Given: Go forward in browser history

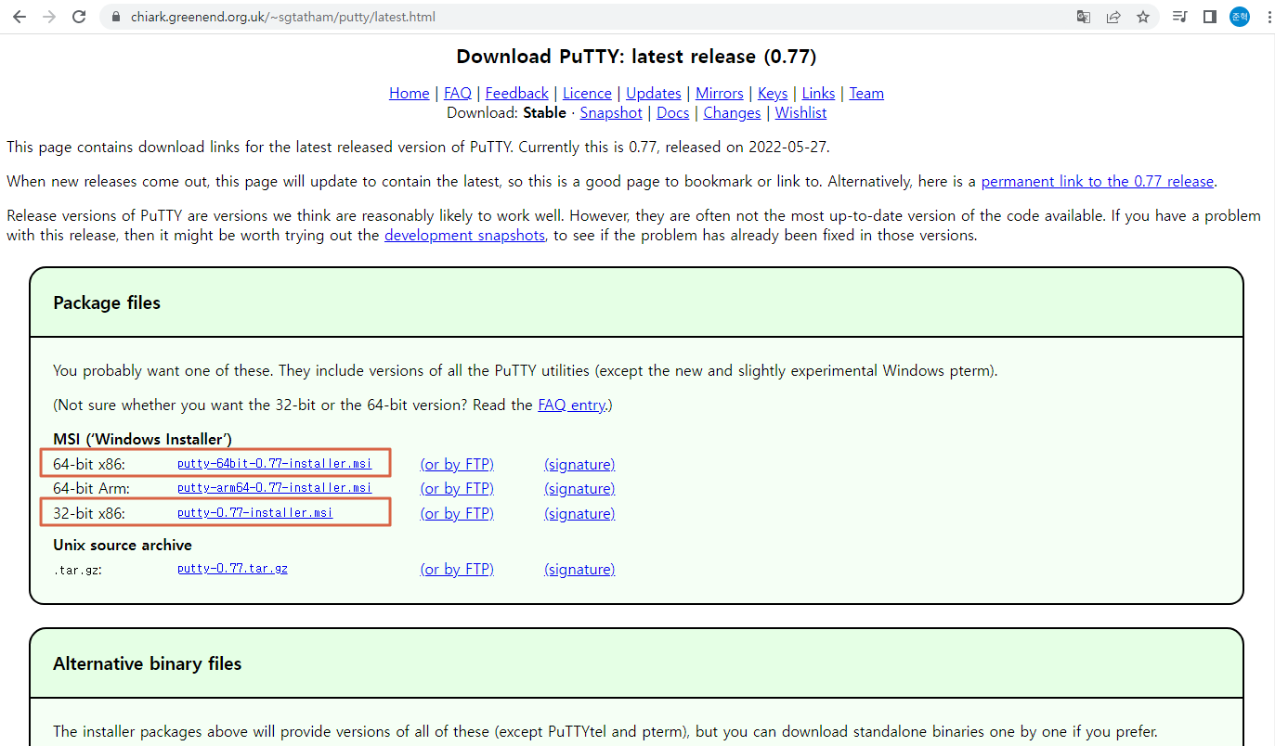Looking at the screenshot, I should coord(49,17).
